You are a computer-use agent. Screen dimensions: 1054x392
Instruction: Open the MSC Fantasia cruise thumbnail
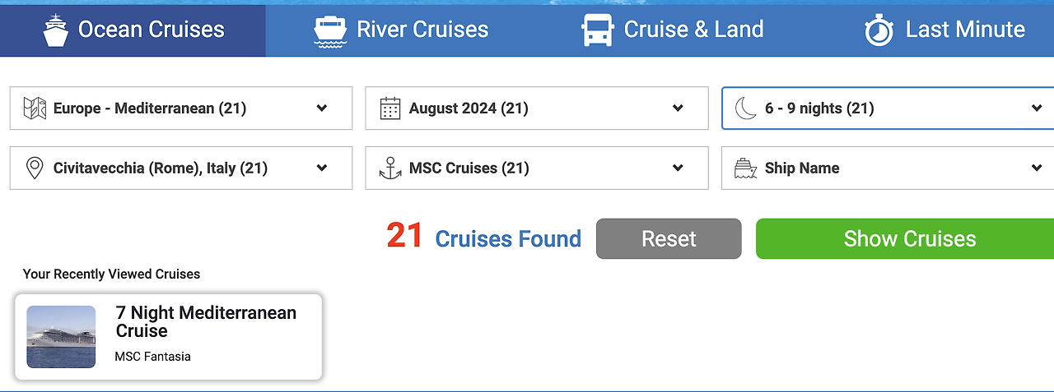click(61, 337)
